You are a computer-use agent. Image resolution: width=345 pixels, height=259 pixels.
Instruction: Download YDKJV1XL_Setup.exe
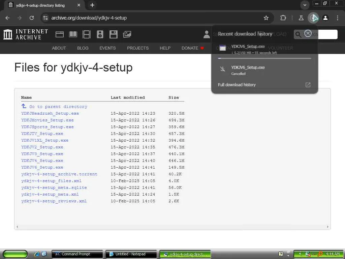click(x=45, y=140)
